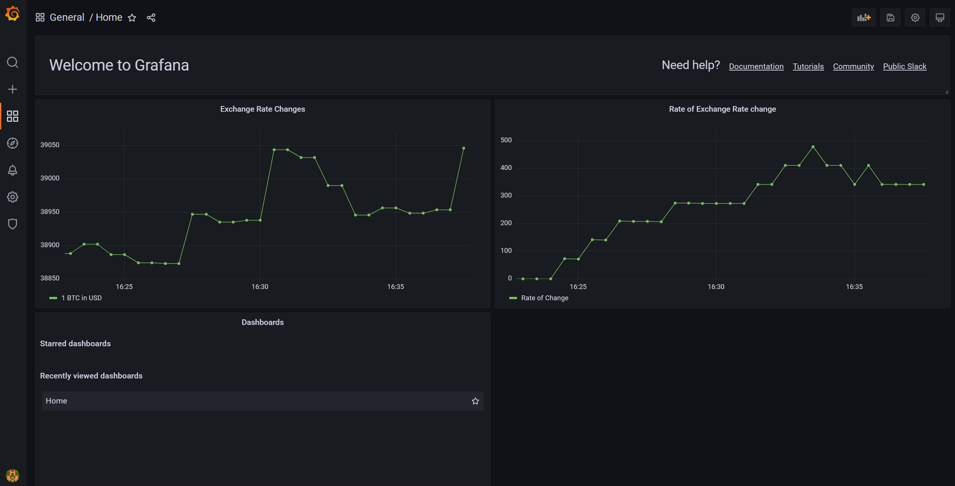This screenshot has height=486, width=955.
Task: Open Explore using the compass icon
Action: [13, 143]
